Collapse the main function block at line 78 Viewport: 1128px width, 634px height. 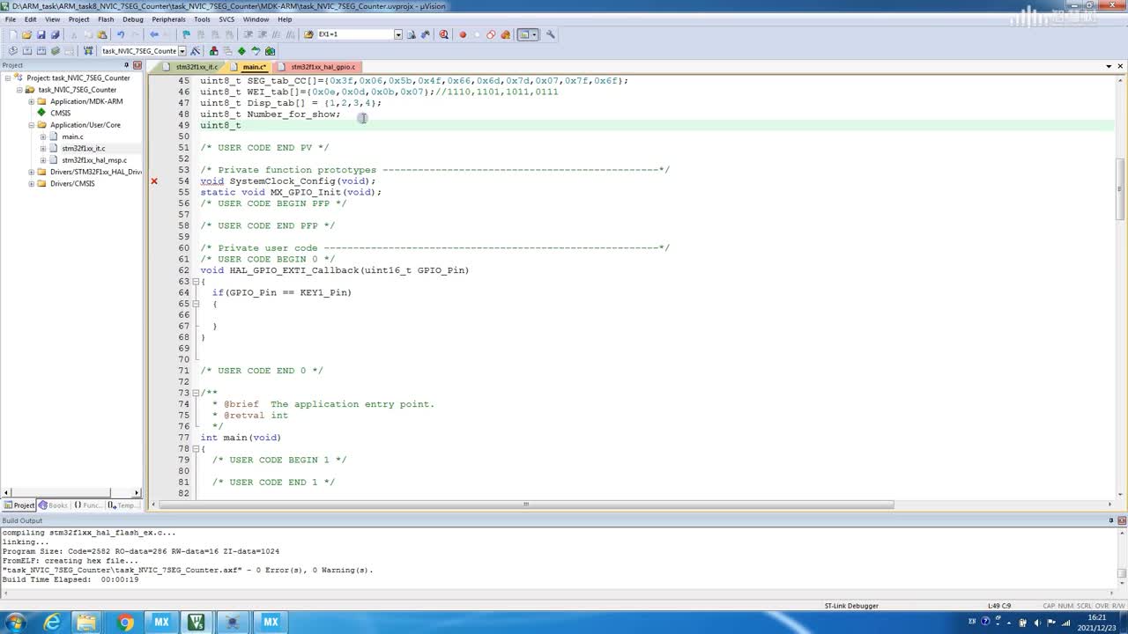(x=196, y=448)
